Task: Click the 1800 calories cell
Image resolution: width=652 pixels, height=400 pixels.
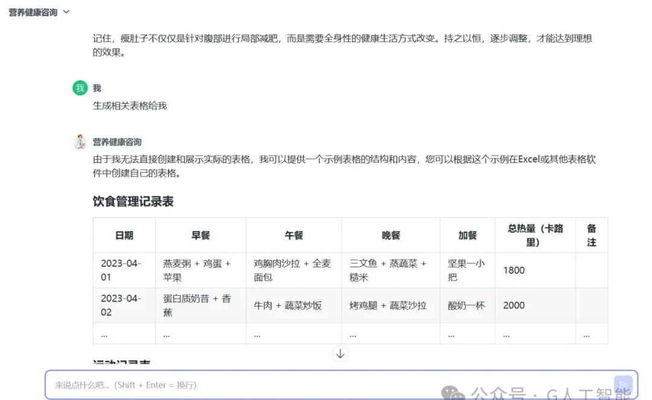Action: [x=535, y=270]
